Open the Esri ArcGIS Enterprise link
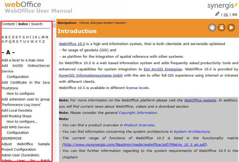 click(x=163, y=69)
